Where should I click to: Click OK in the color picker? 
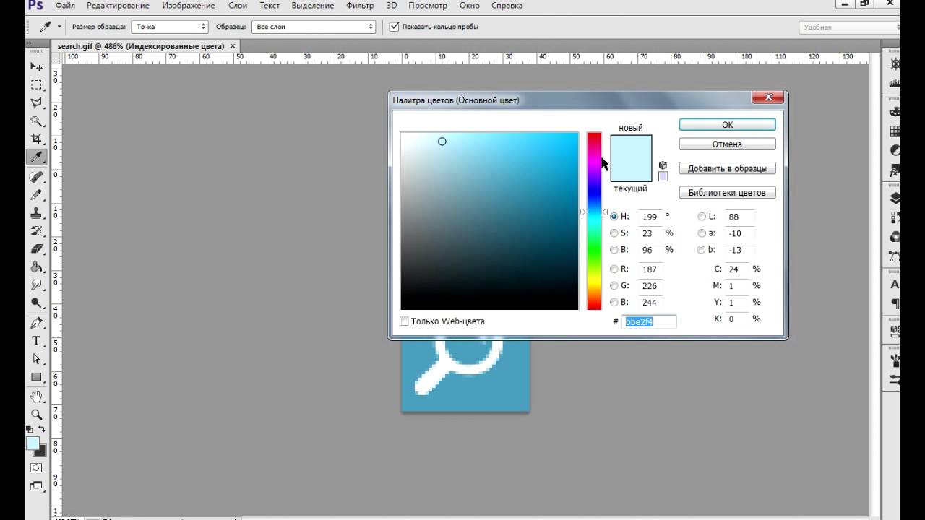click(x=728, y=125)
